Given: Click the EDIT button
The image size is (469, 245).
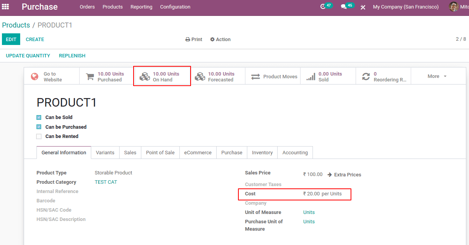Looking at the screenshot, I should click(x=11, y=40).
